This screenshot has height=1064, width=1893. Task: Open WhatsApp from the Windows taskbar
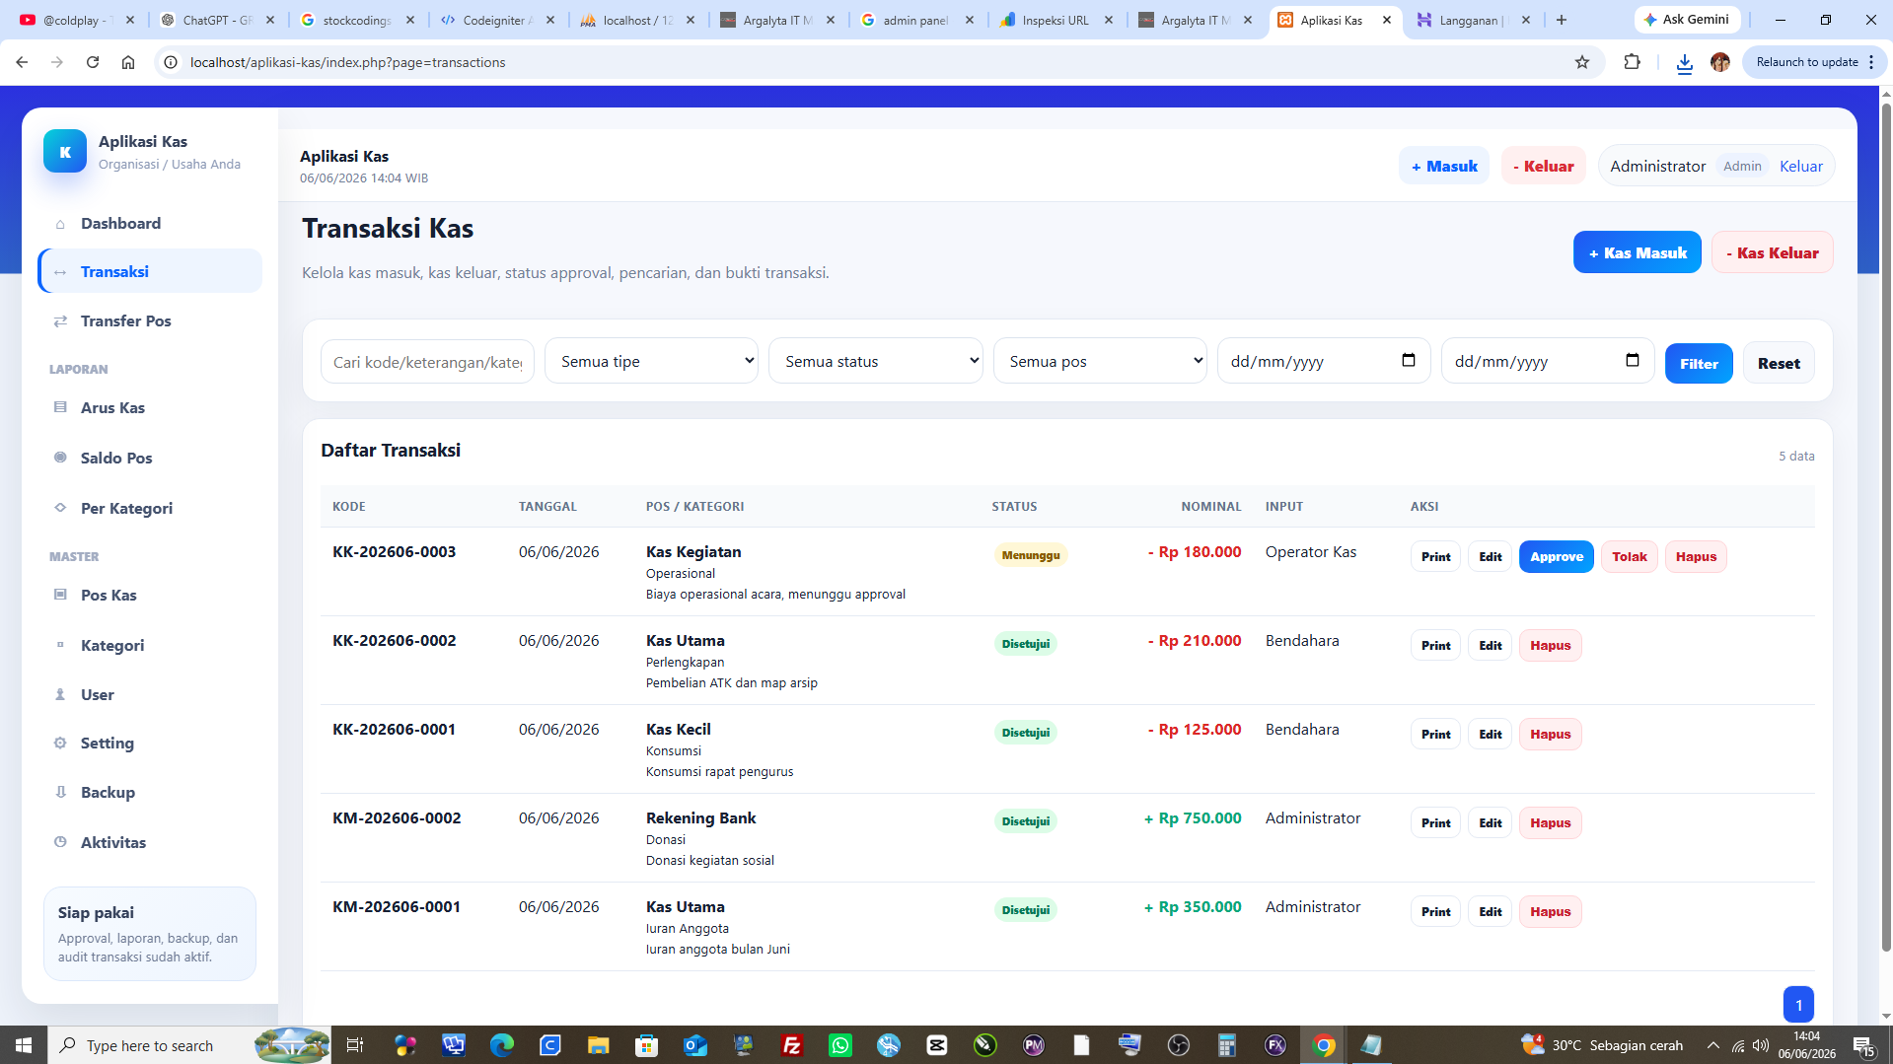[840, 1045]
